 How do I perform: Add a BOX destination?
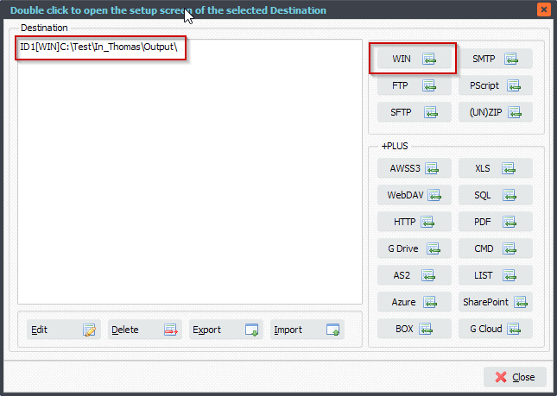(415, 329)
